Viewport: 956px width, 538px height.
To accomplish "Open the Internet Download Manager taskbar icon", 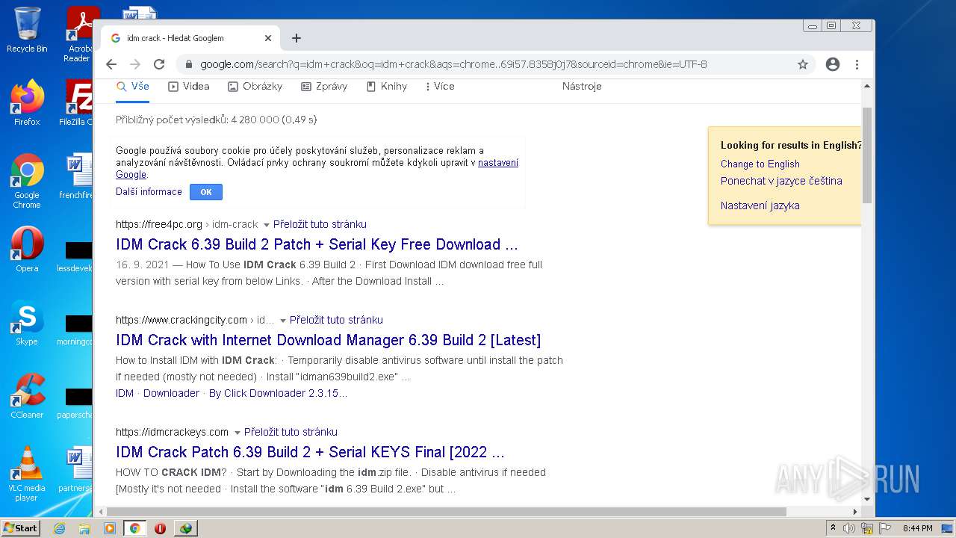I will point(185,528).
